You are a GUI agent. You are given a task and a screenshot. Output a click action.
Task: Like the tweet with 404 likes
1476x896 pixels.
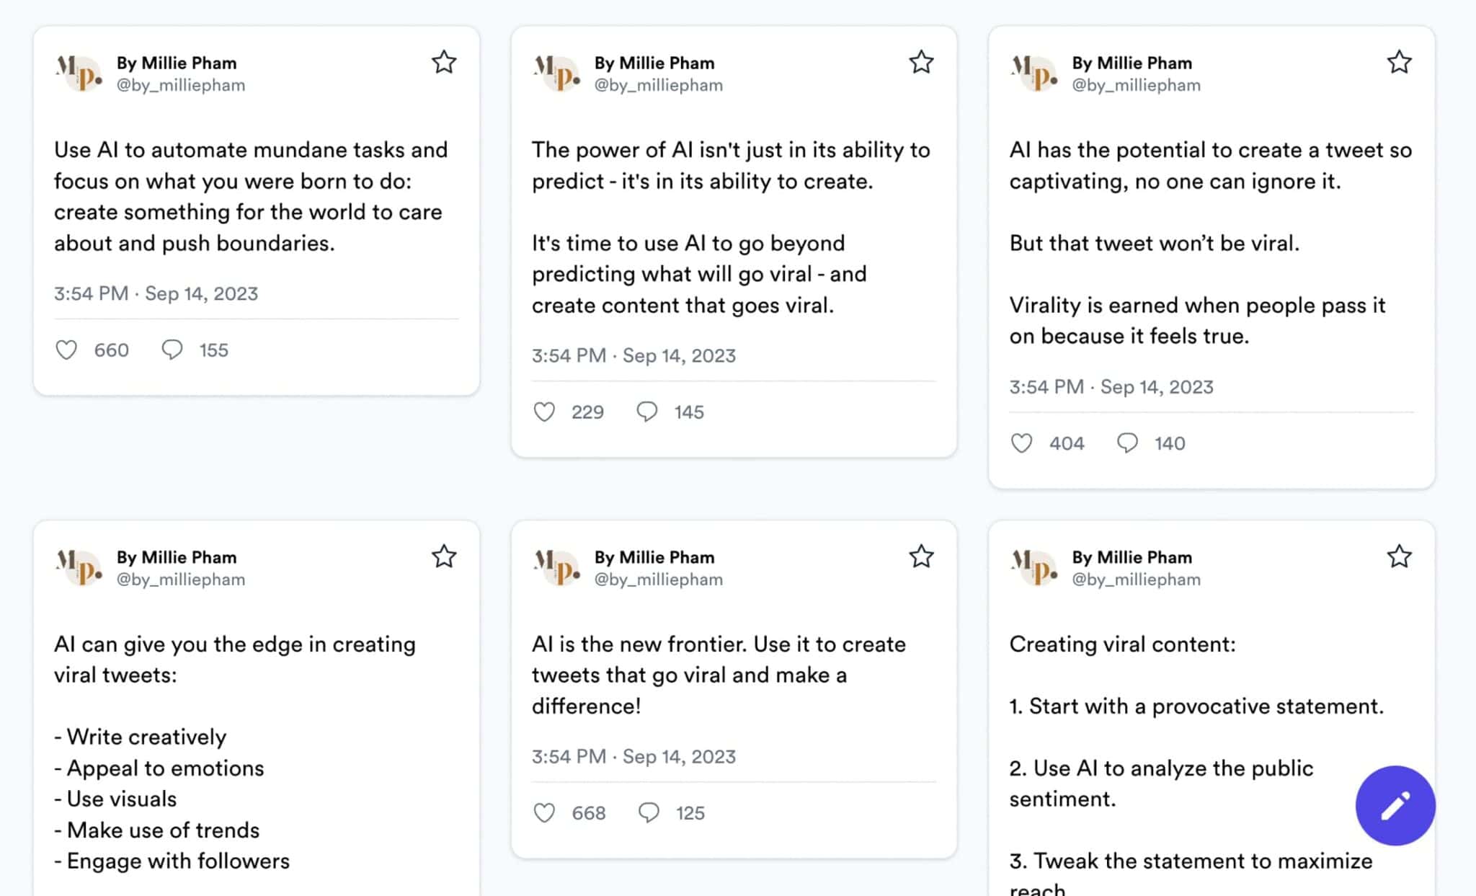1022,443
